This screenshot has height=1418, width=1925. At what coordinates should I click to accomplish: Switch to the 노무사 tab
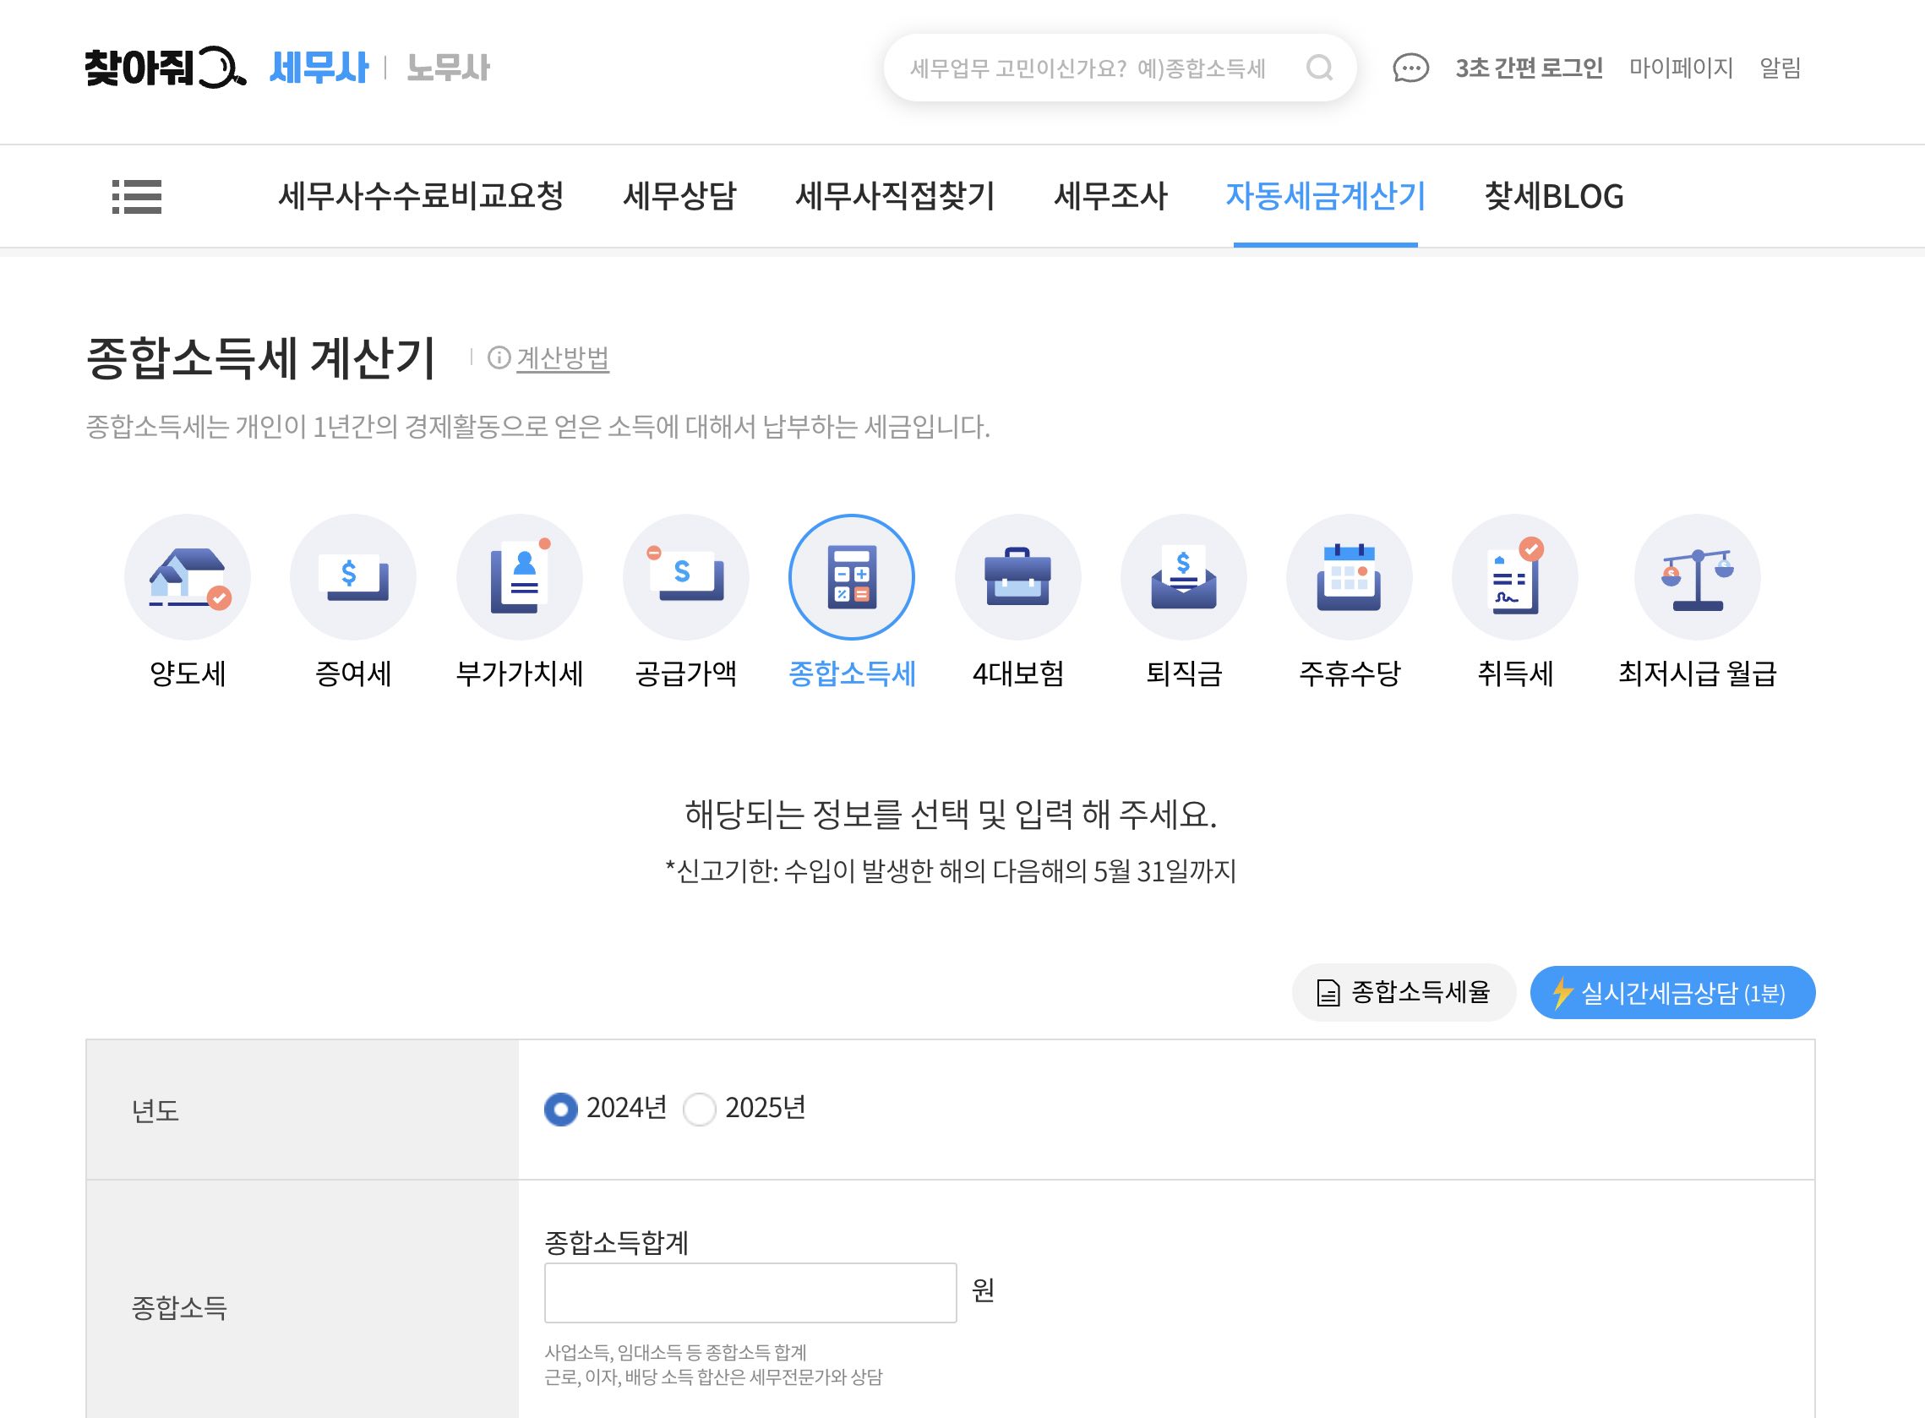coord(447,68)
